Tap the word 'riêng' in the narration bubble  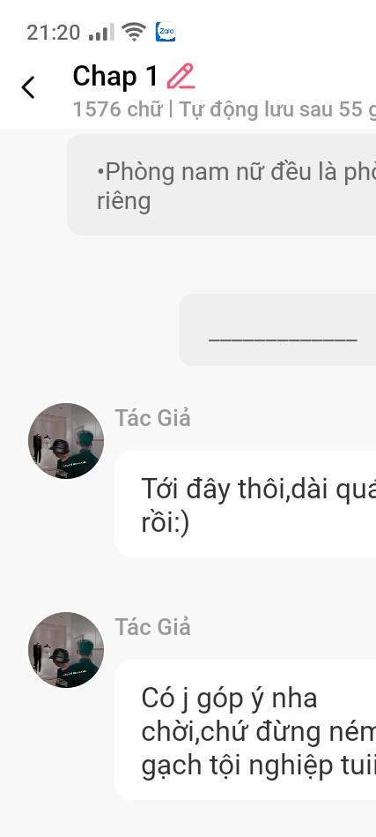[124, 202]
